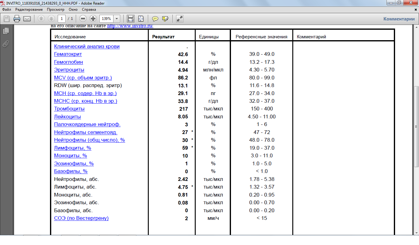The width and height of the screenshot is (419, 245).
Task: Open the Гемоглобин link
Action: (68, 62)
